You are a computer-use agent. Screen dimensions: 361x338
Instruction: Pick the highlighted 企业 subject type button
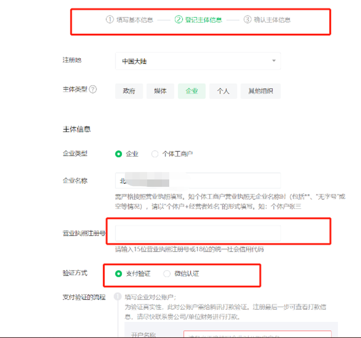point(192,91)
